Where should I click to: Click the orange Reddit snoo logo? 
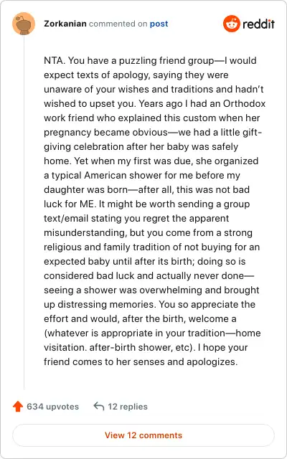pyautogui.click(x=231, y=24)
